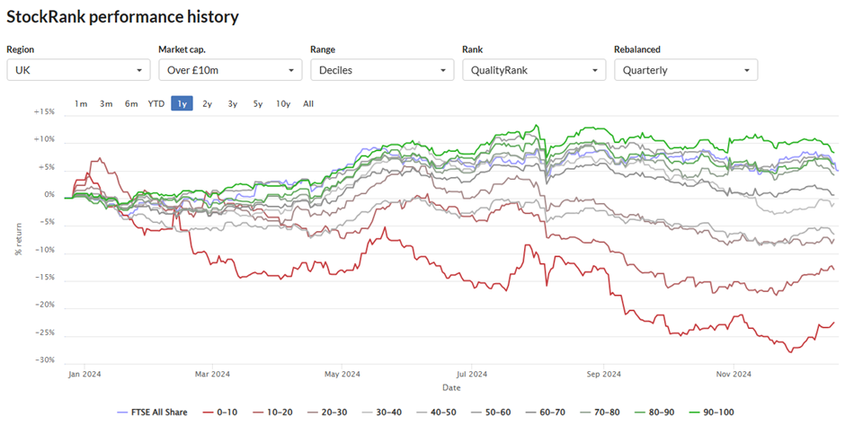This screenshot has width=845, height=426.
Task: Switch chart to 3y range
Action: coord(232,103)
